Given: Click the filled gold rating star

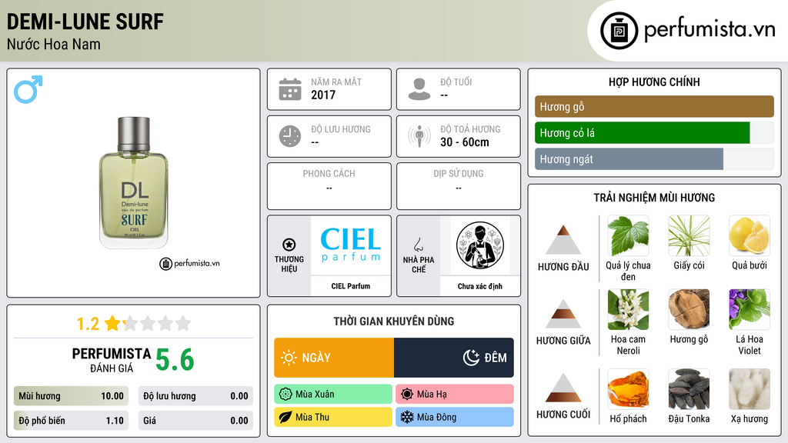Looking at the screenshot, I should point(112,323).
